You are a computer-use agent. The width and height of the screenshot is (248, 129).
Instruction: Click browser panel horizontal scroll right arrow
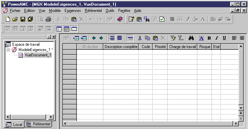(51, 117)
